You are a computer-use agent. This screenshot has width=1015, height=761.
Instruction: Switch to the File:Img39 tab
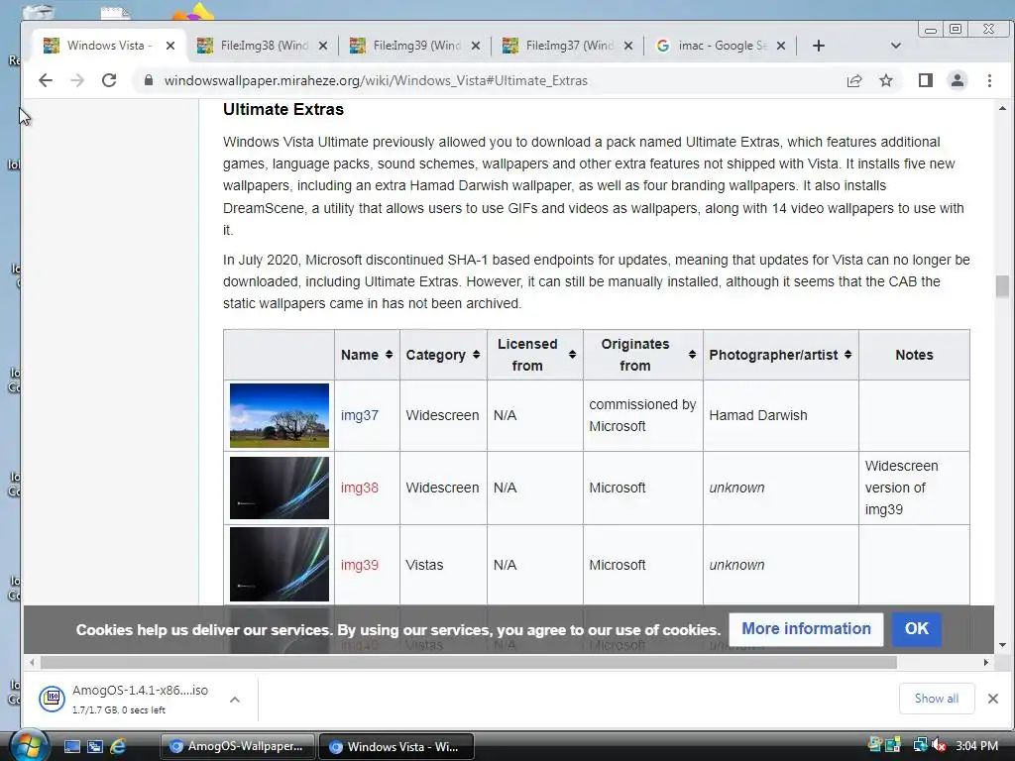point(416,46)
